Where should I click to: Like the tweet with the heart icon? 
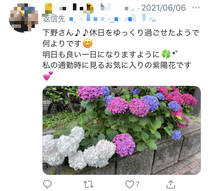[129, 184]
